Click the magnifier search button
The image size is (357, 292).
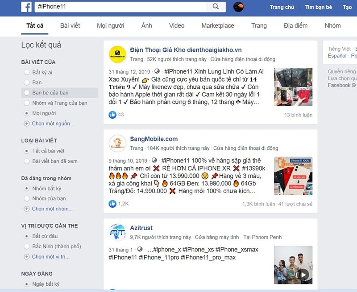pyautogui.click(x=216, y=7)
